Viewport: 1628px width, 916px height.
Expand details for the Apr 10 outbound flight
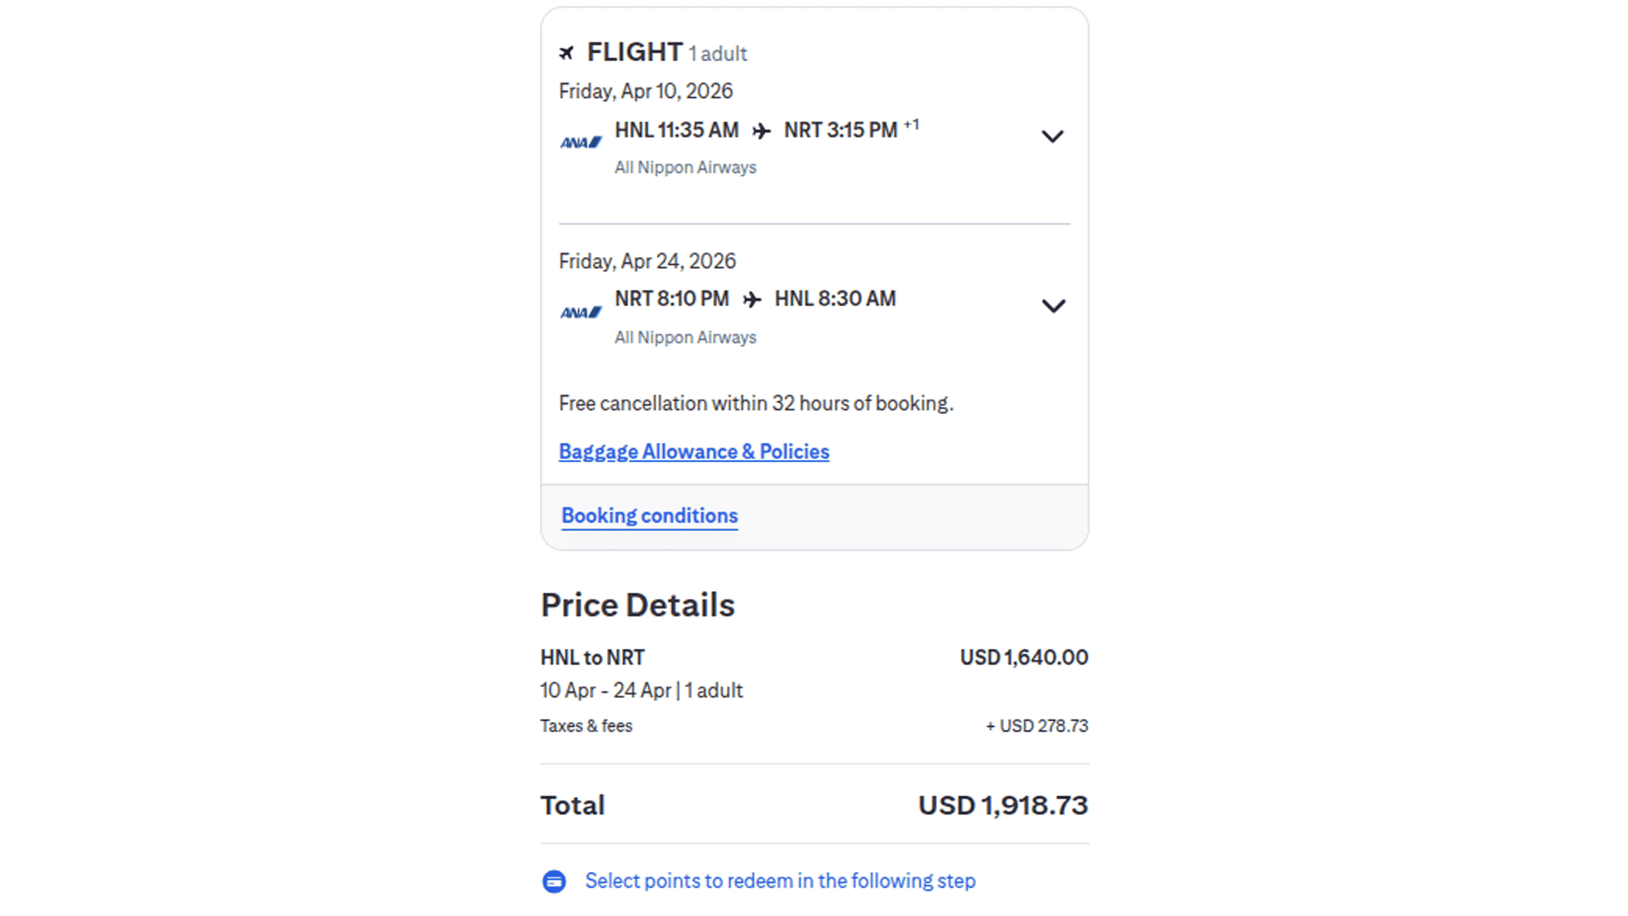1052,136
